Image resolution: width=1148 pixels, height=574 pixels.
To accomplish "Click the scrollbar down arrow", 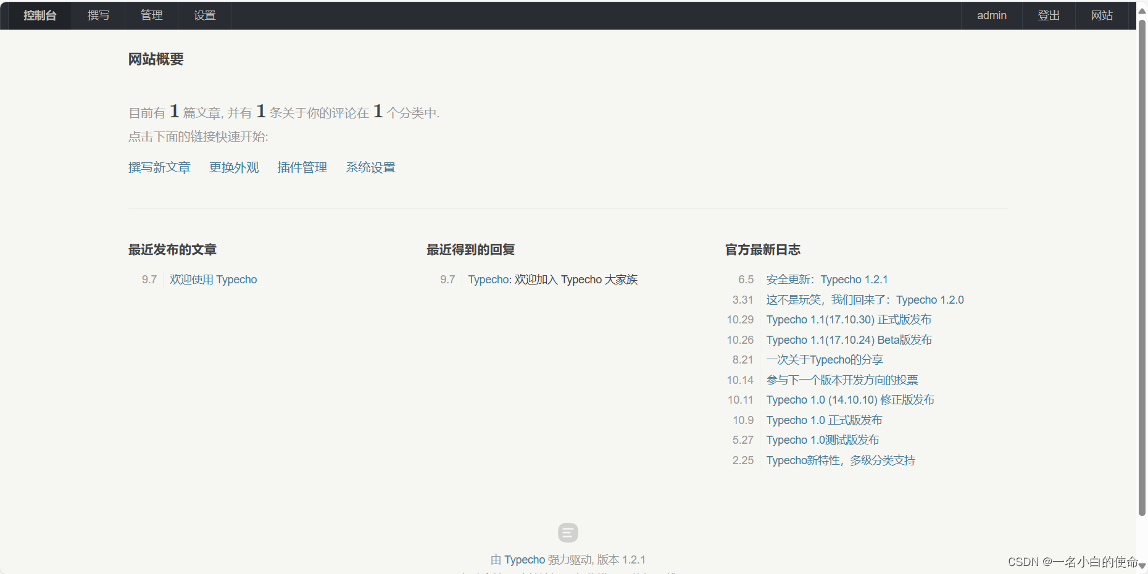I will 1142,565.
